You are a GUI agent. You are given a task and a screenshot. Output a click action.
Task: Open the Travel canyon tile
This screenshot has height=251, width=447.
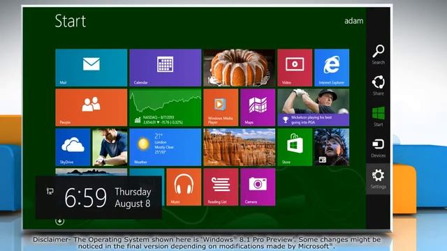tap(239, 147)
